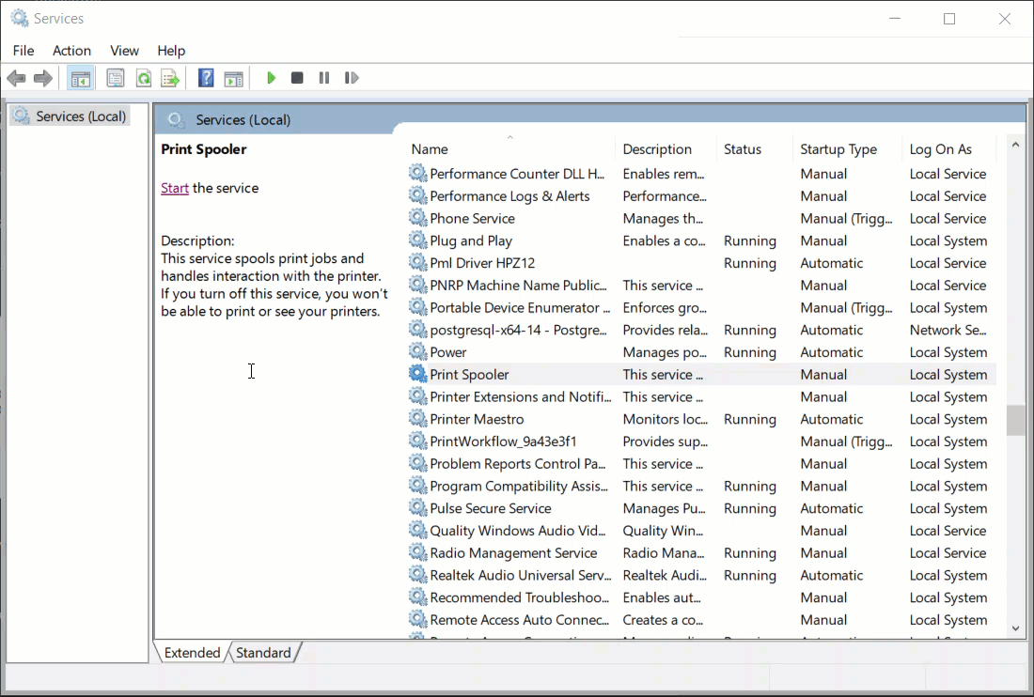This screenshot has width=1034, height=697.
Task: Click the gear icon beside Phone Service
Action: tap(418, 217)
